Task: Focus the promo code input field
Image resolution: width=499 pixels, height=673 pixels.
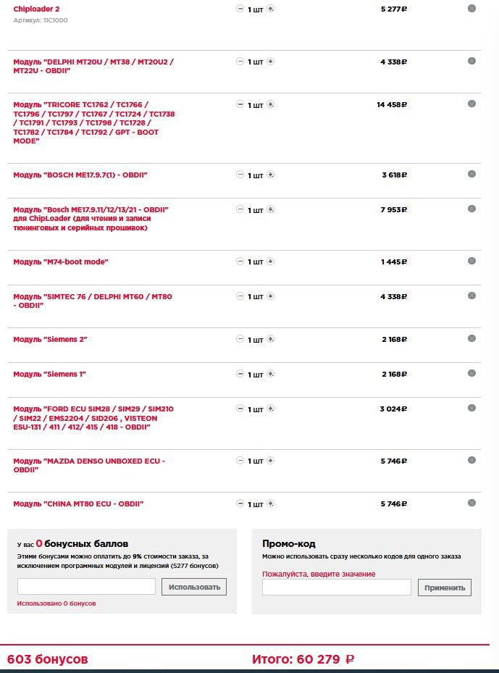Action: pos(336,588)
